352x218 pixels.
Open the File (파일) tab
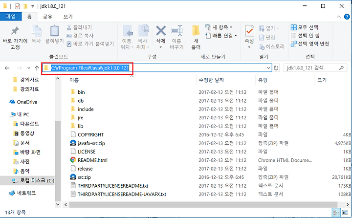(11, 17)
